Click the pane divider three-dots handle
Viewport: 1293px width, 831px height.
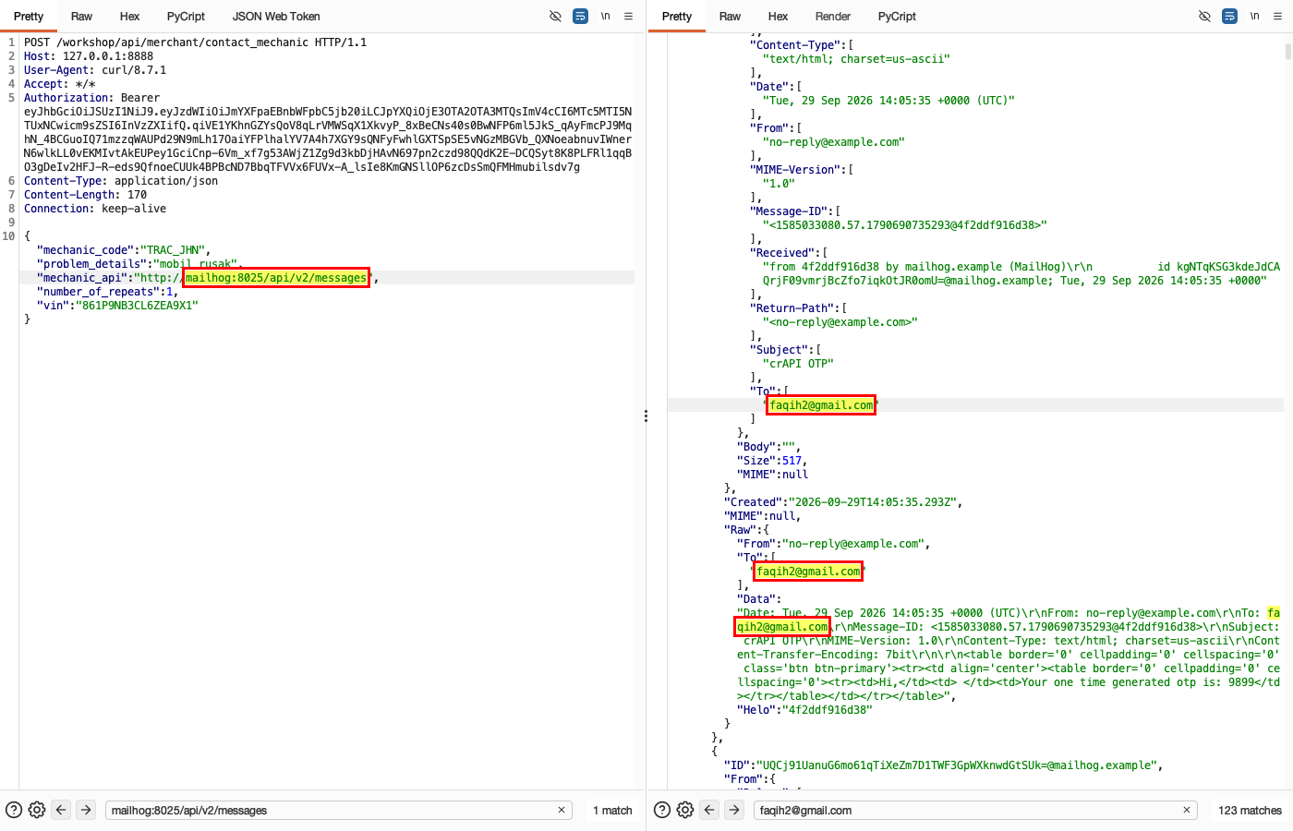(x=646, y=416)
